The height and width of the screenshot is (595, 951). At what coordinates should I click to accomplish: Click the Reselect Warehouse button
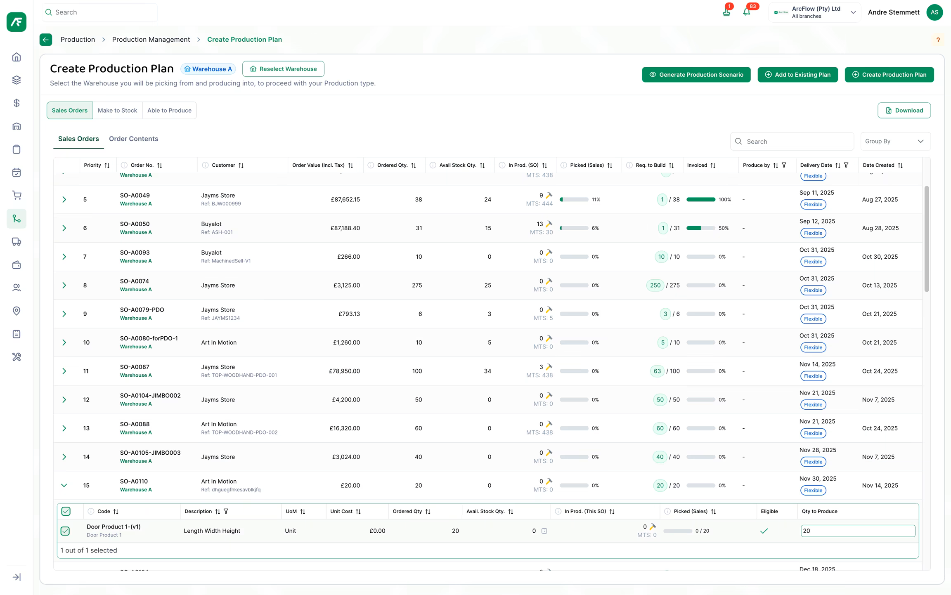tap(283, 69)
